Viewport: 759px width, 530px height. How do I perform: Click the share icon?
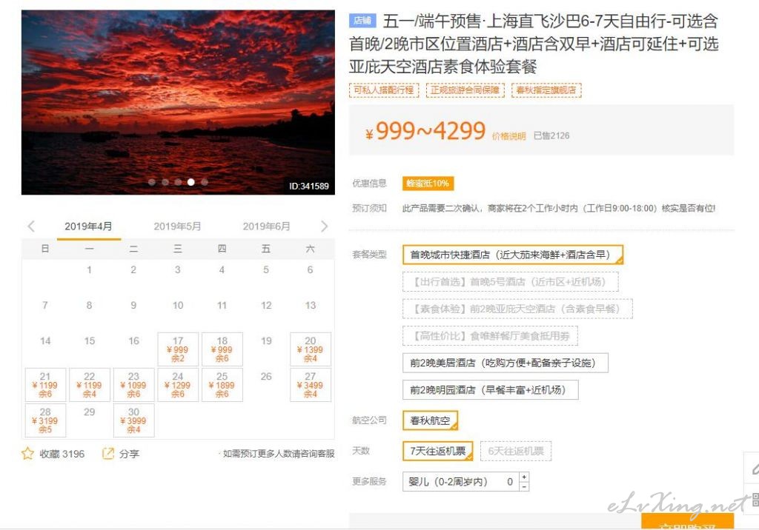point(108,454)
